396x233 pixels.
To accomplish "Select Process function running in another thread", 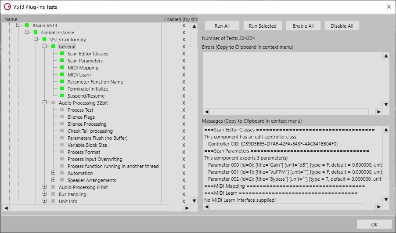I will coord(113,166).
